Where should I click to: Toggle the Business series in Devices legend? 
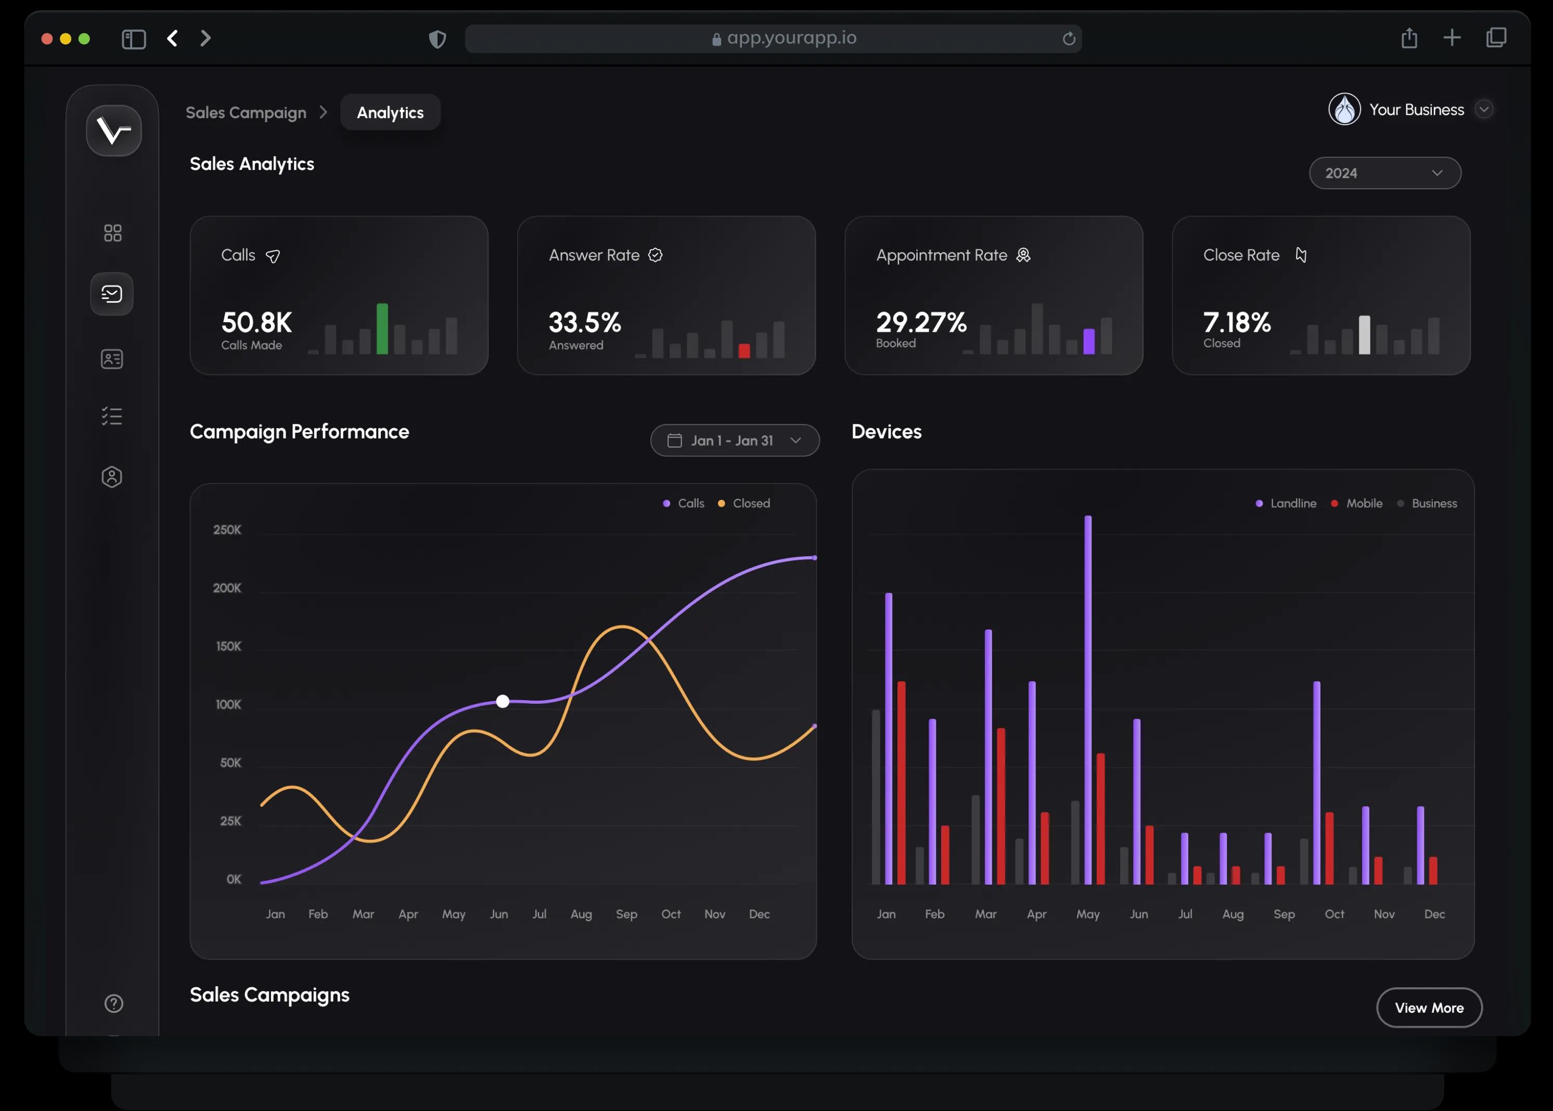click(1427, 503)
